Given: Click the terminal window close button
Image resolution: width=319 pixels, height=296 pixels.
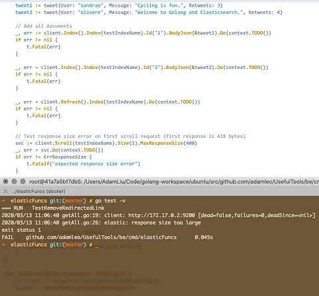Looking at the screenshot, I should click(6, 182).
